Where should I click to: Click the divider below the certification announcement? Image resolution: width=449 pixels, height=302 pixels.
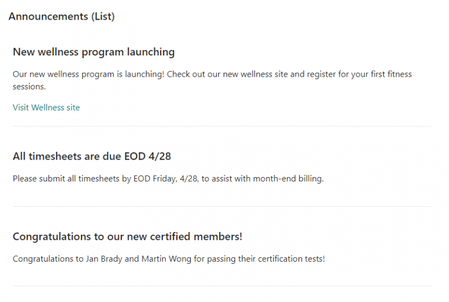(x=222, y=286)
